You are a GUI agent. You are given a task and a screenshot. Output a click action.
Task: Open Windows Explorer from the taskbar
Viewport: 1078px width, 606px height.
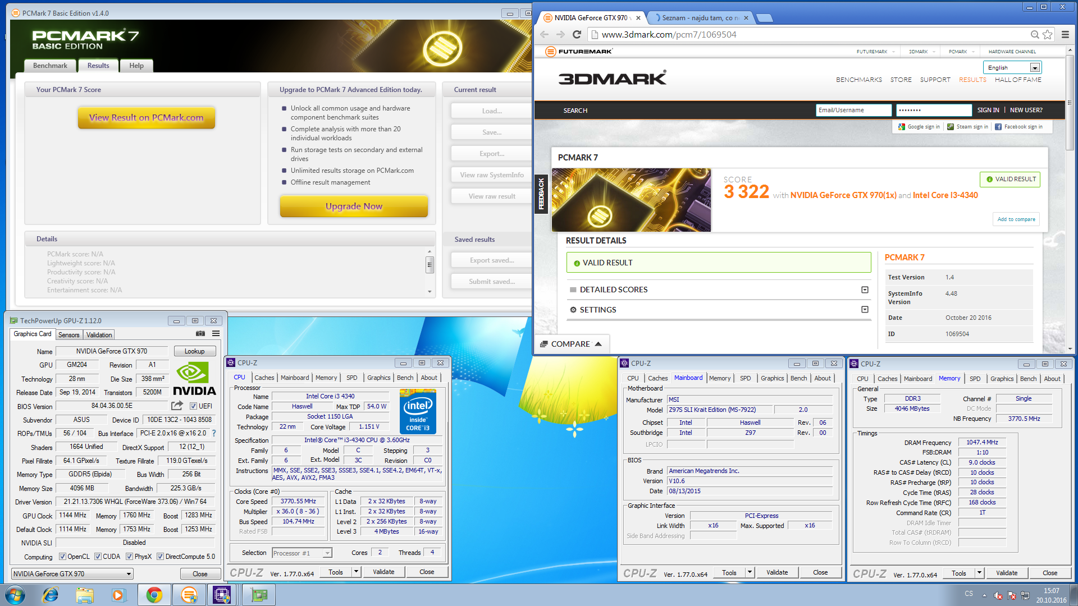(x=85, y=595)
